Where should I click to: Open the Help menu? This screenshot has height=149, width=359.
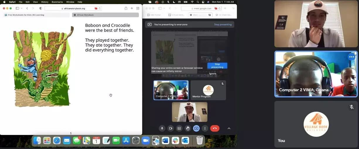click(x=80, y=2)
